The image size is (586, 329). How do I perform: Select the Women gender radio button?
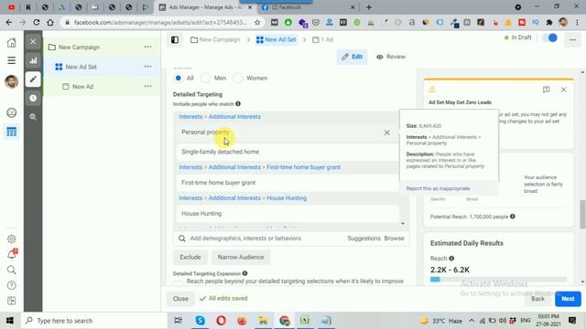click(238, 78)
